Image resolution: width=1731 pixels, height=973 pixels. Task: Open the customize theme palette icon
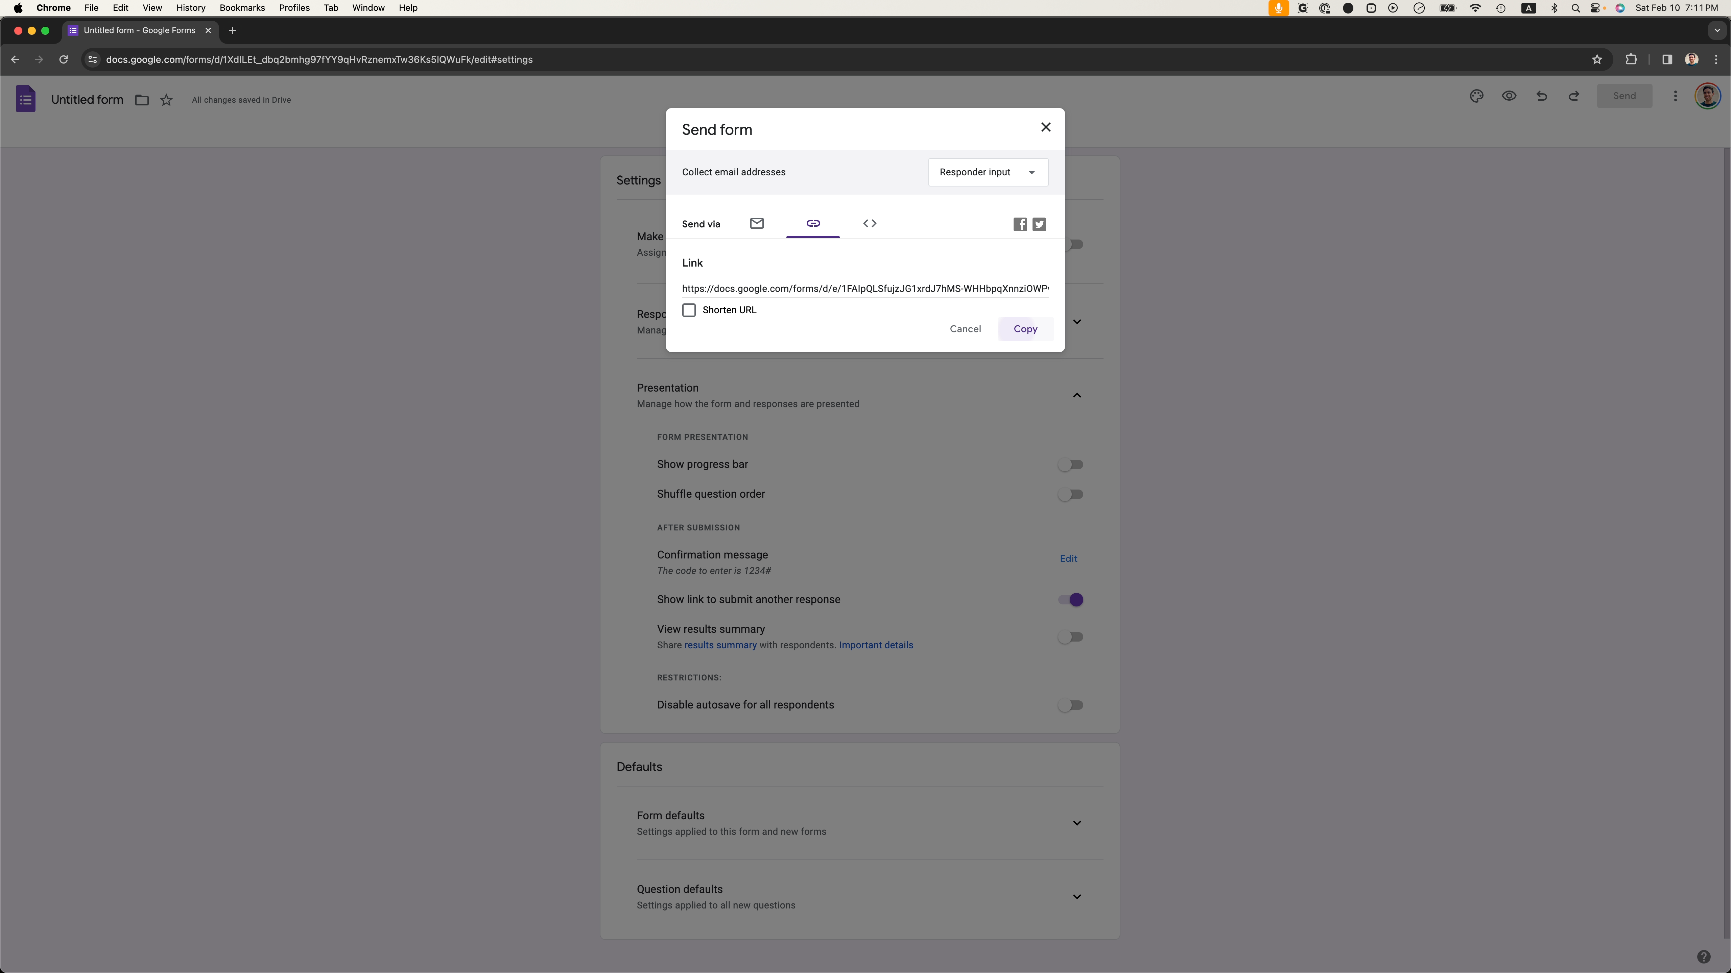pos(1476,96)
